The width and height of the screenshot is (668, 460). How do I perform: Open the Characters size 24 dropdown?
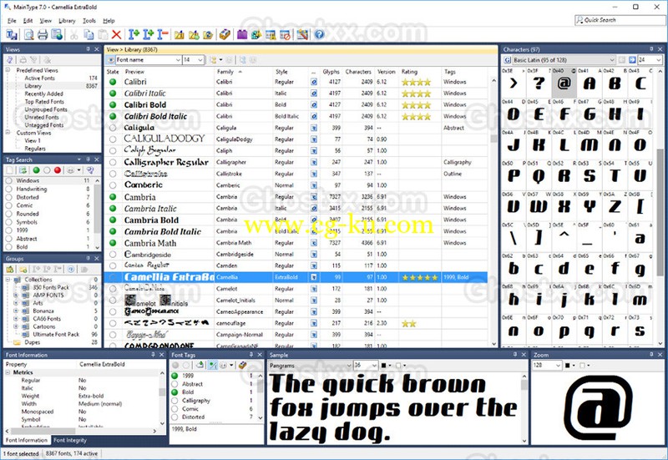pyautogui.click(x=658, y=60)
